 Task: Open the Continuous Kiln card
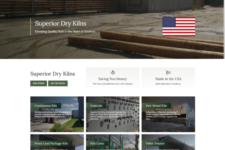(57, 114)
